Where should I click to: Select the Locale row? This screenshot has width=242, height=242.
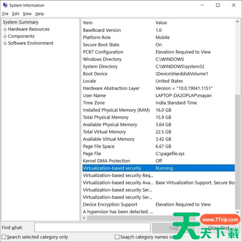[159, 81]
